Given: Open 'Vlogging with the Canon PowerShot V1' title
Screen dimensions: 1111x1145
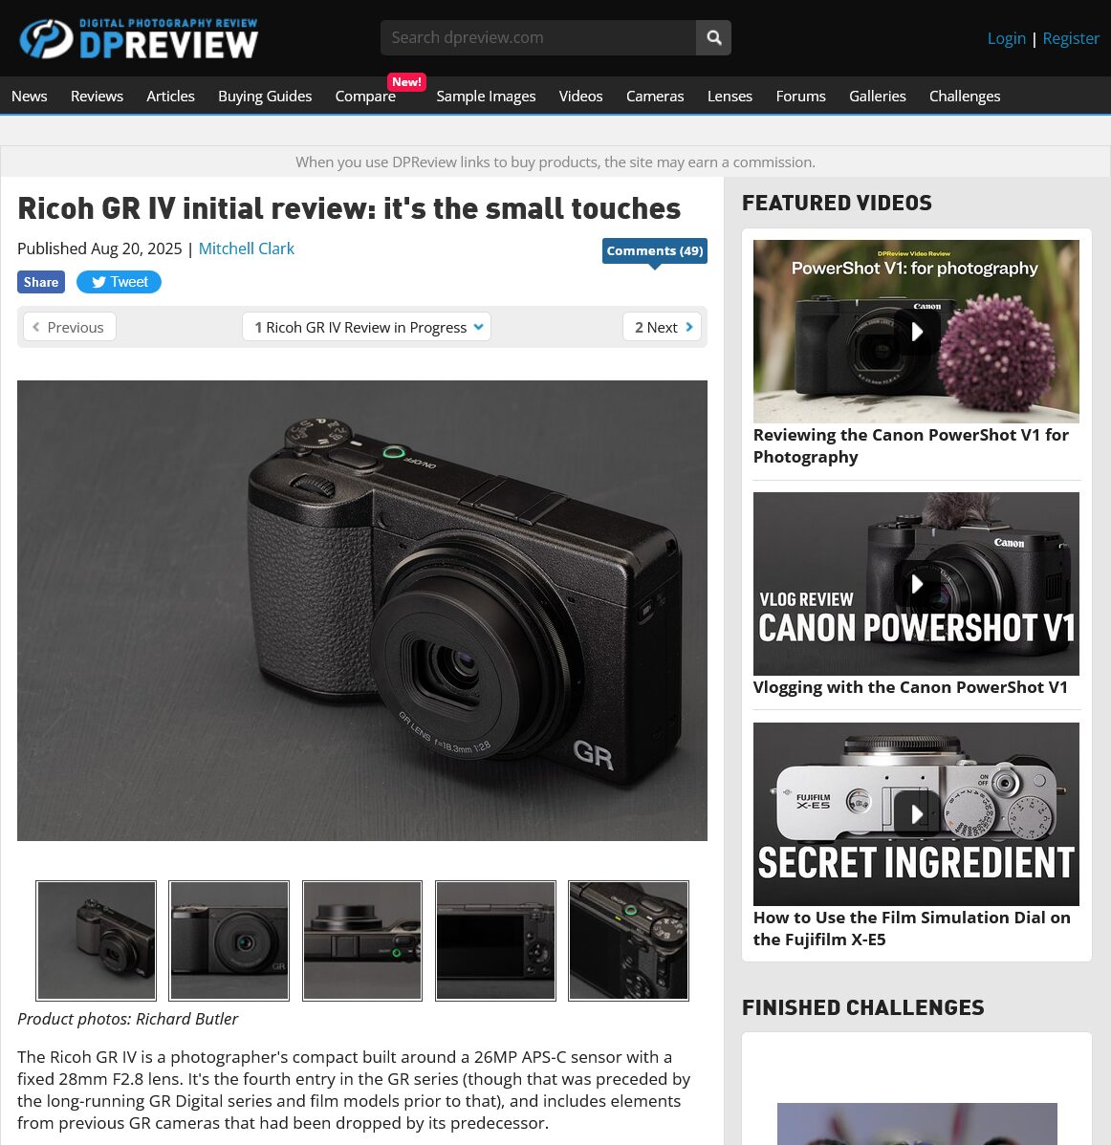Looking at the screenshot, I should click(910, 687).
